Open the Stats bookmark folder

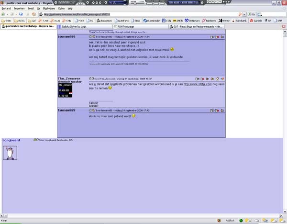point(6,21)
